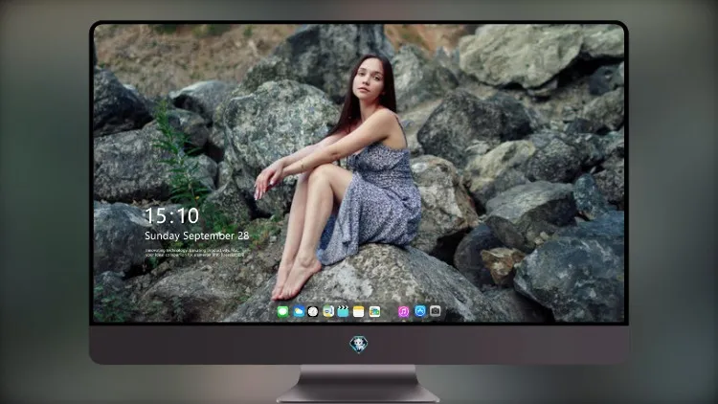Open the blue App Store icon
The width and height of the screenshot is (718, 404).
tap(420, 311)
